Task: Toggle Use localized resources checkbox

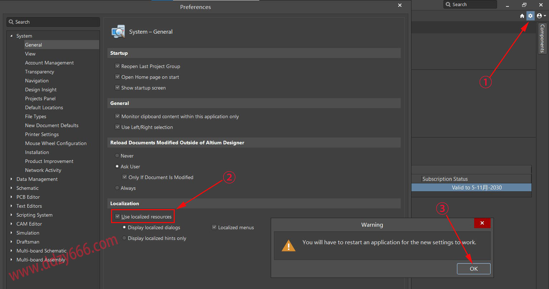Action: tap(117, 217)
